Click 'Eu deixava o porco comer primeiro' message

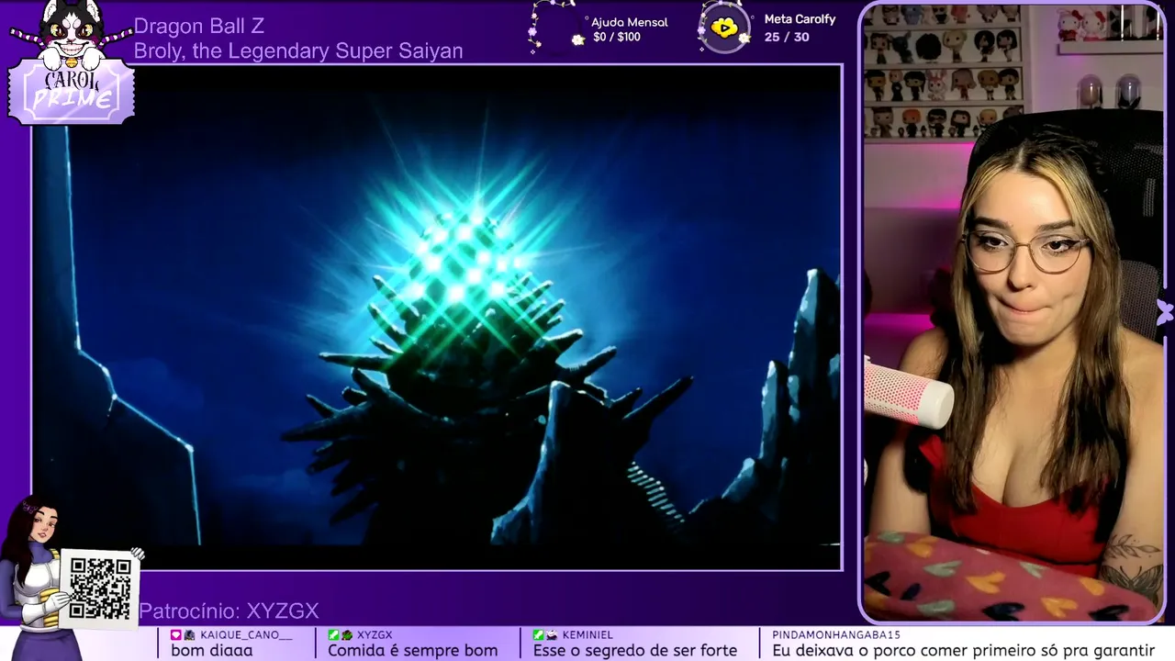963,650
